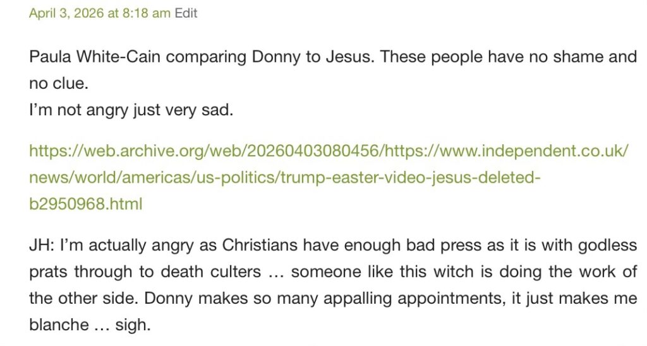The height and width of the screenshot is (346, 647).
Task: Click the word "blanche" in the reply
Action: point(59,325)
